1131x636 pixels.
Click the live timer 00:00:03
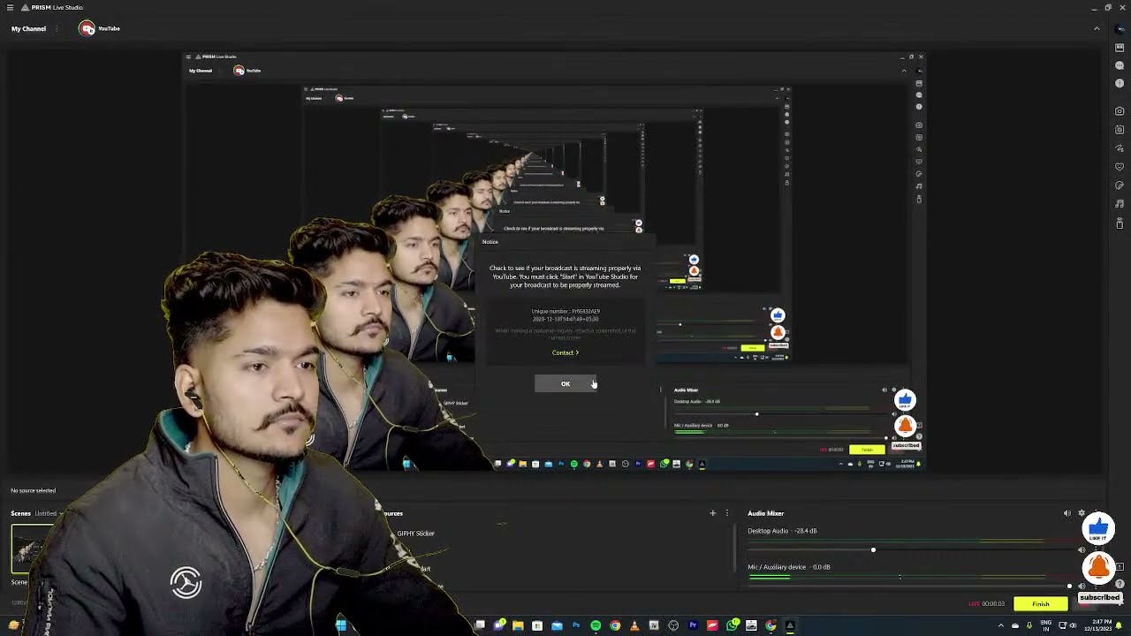pyautogui.click(x=993, y=604)
